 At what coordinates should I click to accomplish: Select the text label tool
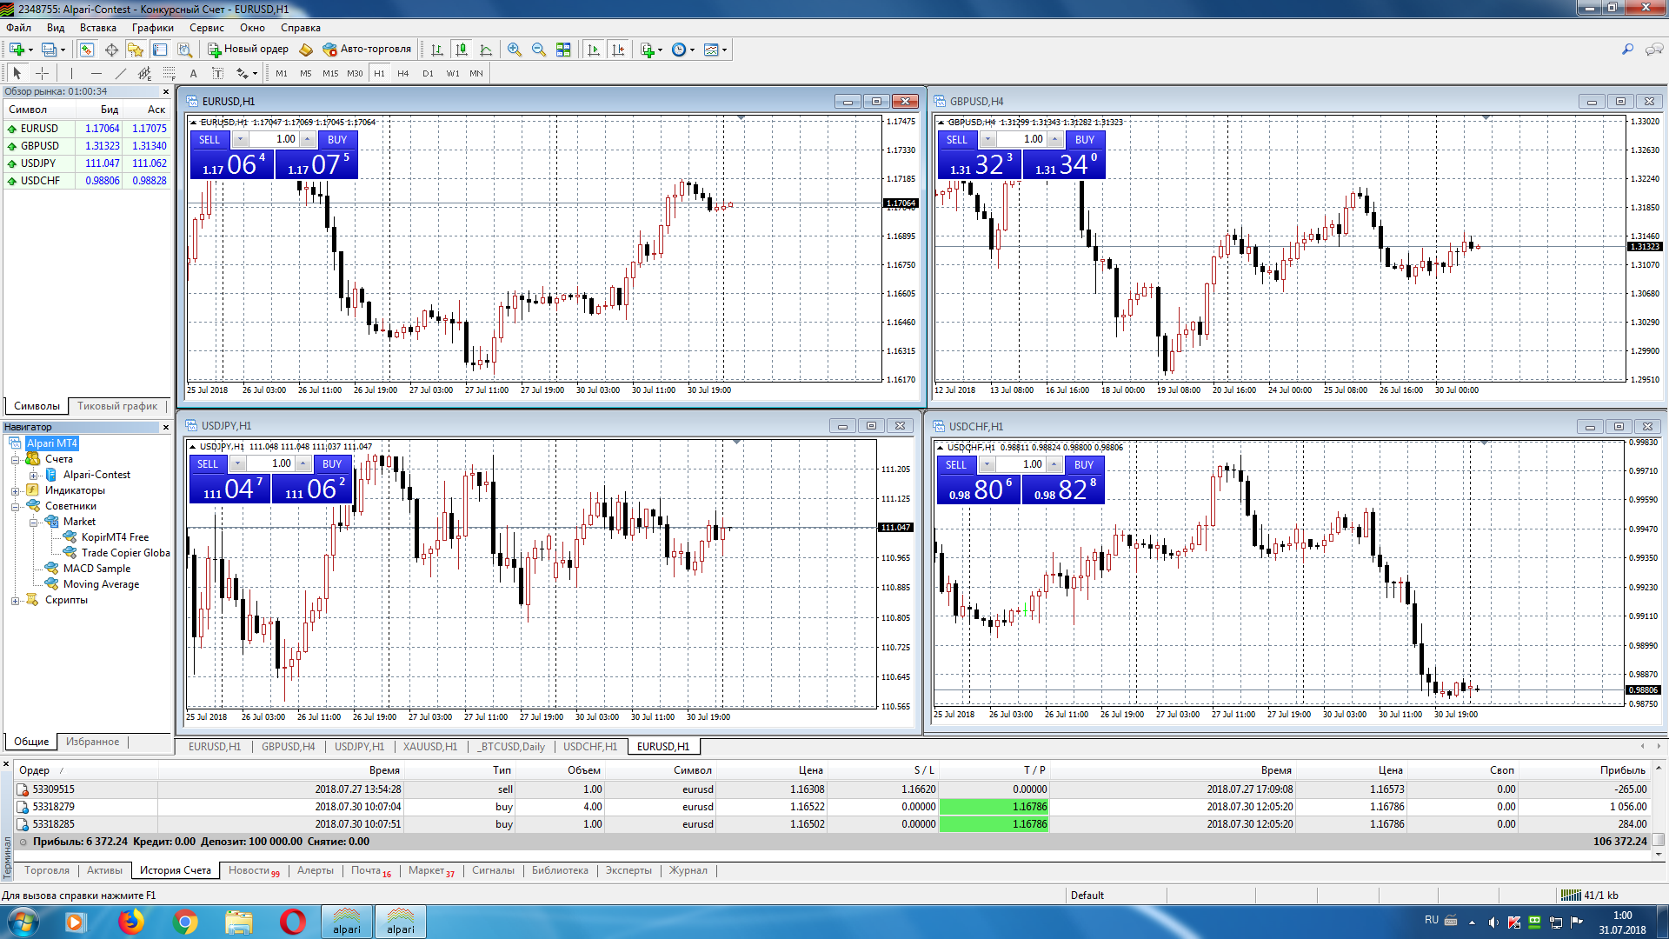click(217, 74)
